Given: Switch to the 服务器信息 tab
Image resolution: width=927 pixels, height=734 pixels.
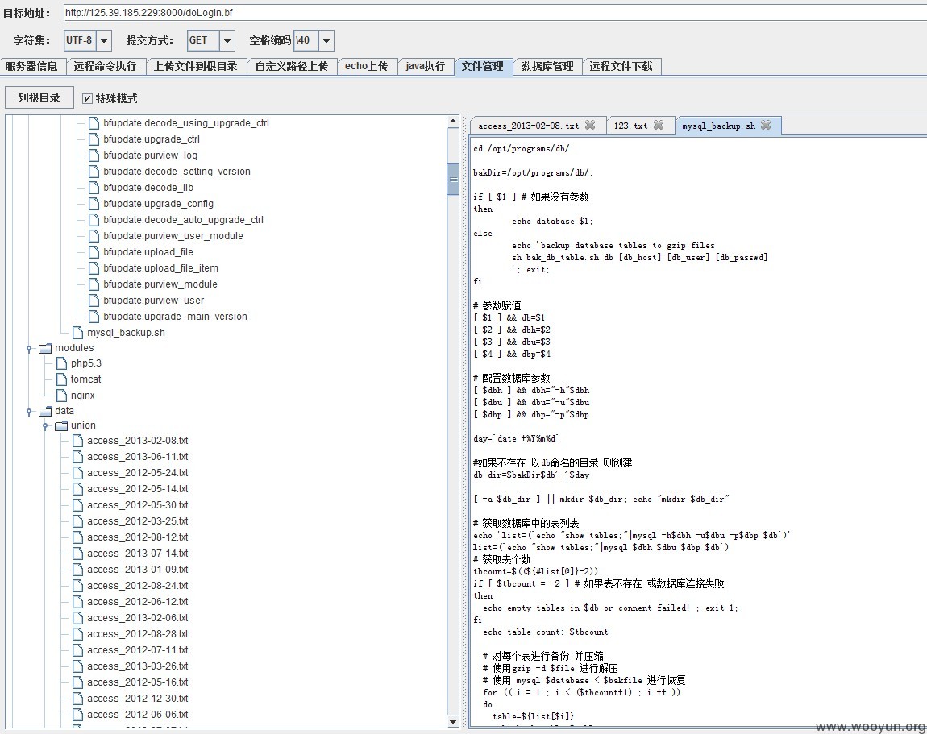Looking at the screenshot, I should (x=32, y=66).
